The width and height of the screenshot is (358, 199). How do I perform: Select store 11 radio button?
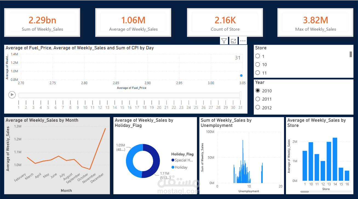coord(257,73)
